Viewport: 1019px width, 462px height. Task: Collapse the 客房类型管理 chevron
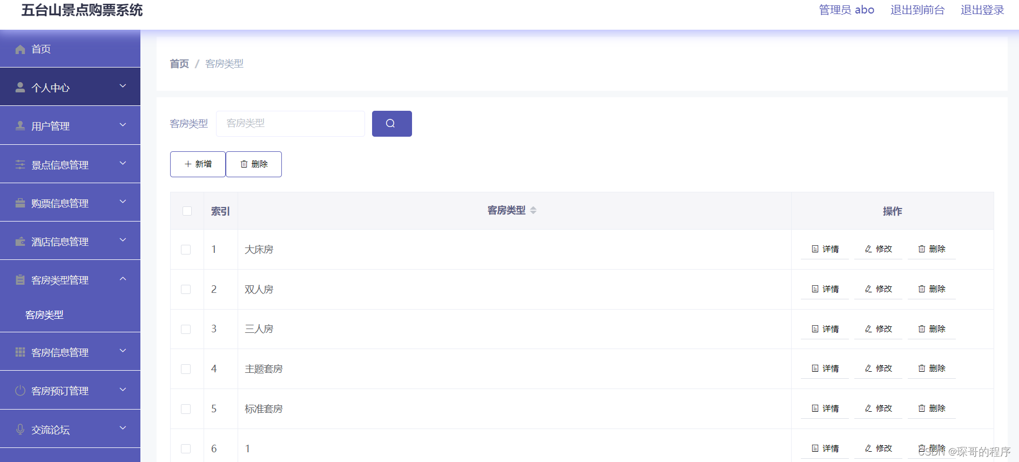[x=123, y=279]
